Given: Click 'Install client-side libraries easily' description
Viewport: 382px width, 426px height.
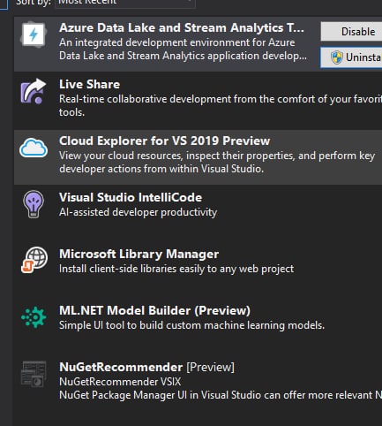Looking at the screenshot, I should [x=176, y=269].
